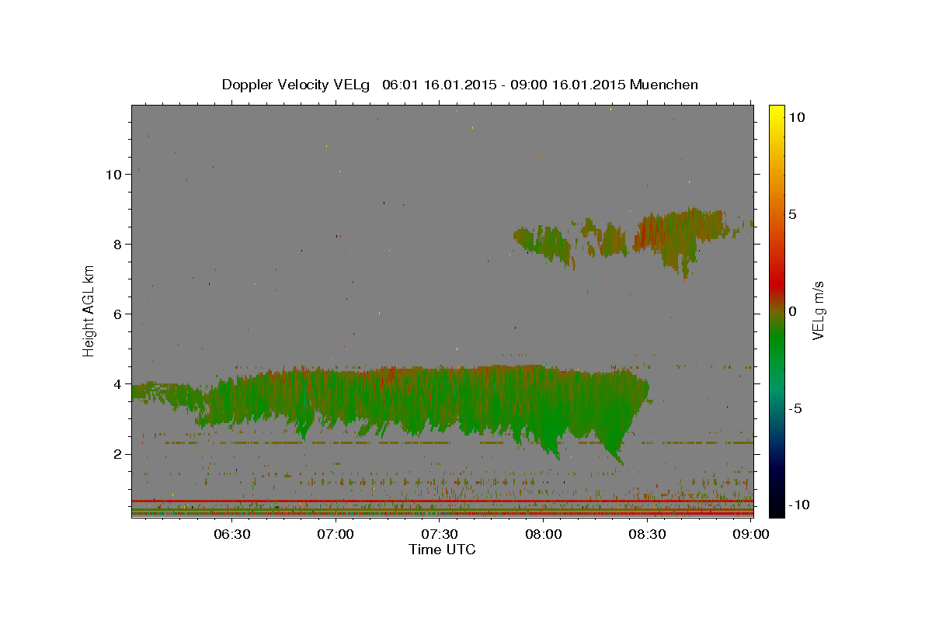Viewport: 932px width, 621px height.
Task: Click the colorbar value -10 label
Action: [x=798, y=505]
